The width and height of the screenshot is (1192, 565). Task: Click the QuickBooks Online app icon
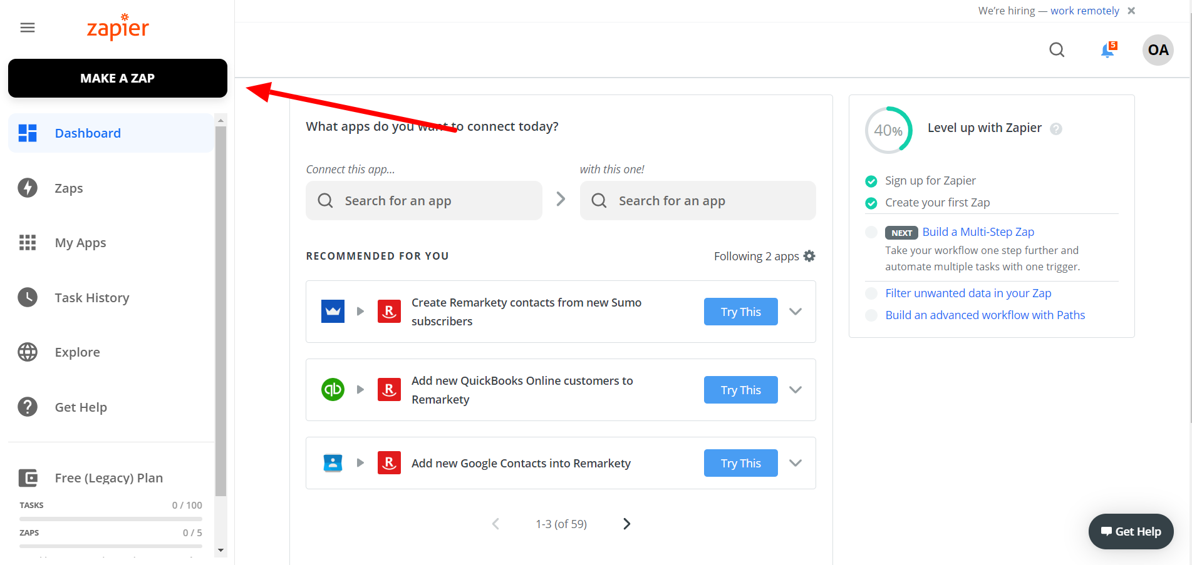tap(333, 390)
